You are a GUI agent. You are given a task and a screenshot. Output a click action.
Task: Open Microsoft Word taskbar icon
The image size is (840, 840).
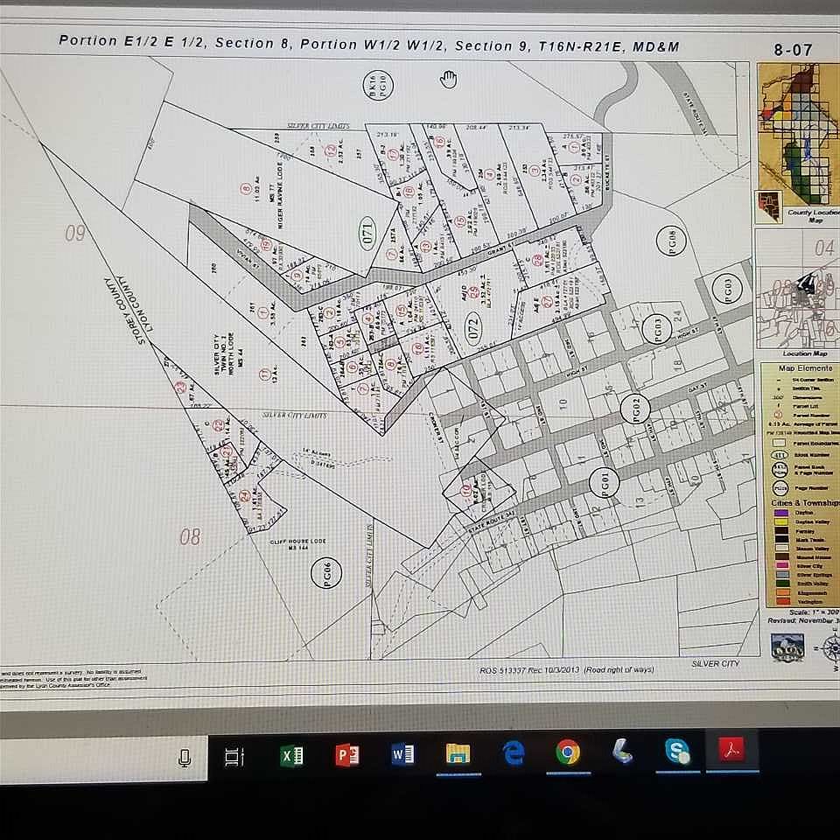402,753
